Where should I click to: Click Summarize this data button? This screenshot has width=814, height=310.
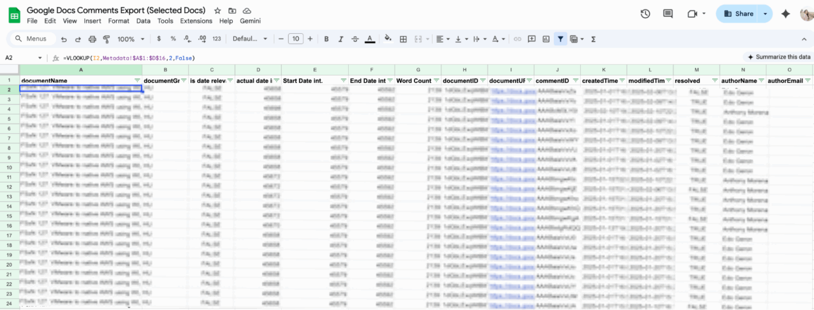click(778, 57)
